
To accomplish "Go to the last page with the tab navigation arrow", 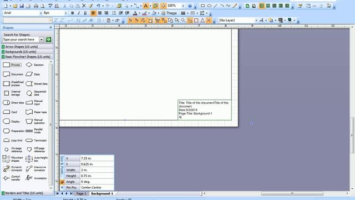I will click(x=71, y=194).
